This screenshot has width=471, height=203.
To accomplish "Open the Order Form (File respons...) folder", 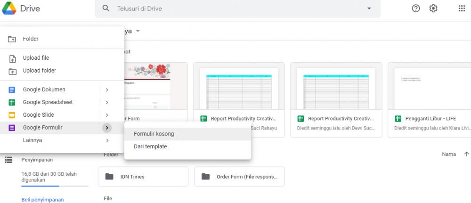I will [239, 177].
